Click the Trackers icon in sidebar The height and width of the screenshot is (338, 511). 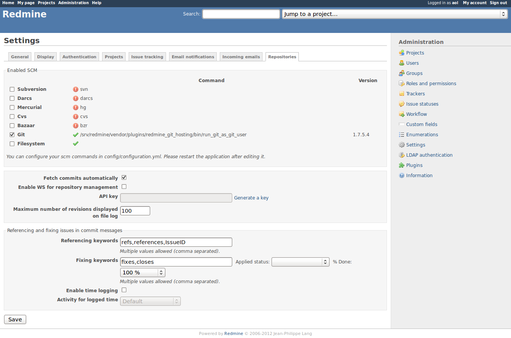402,94
